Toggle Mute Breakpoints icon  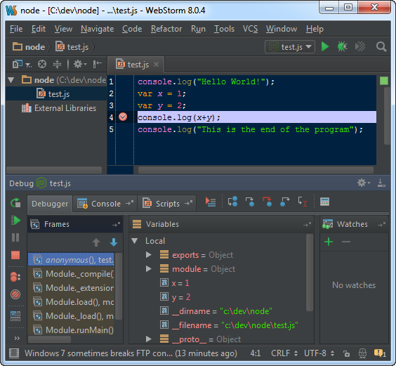coord(15,294)
